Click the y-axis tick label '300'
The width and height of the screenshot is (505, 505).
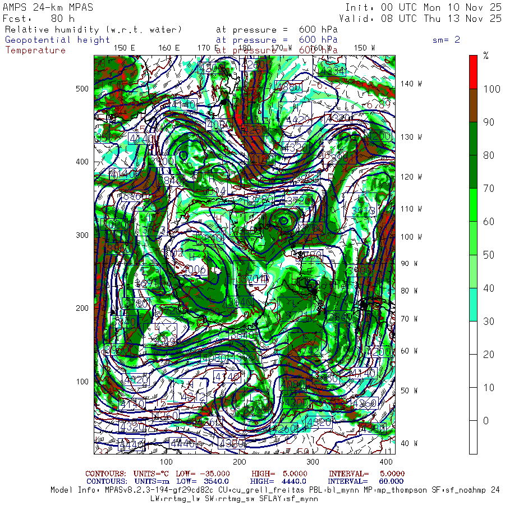point(82,235)
